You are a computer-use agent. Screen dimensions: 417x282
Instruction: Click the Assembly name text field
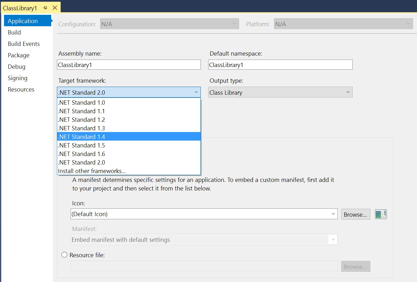click(x=129, y=65)
